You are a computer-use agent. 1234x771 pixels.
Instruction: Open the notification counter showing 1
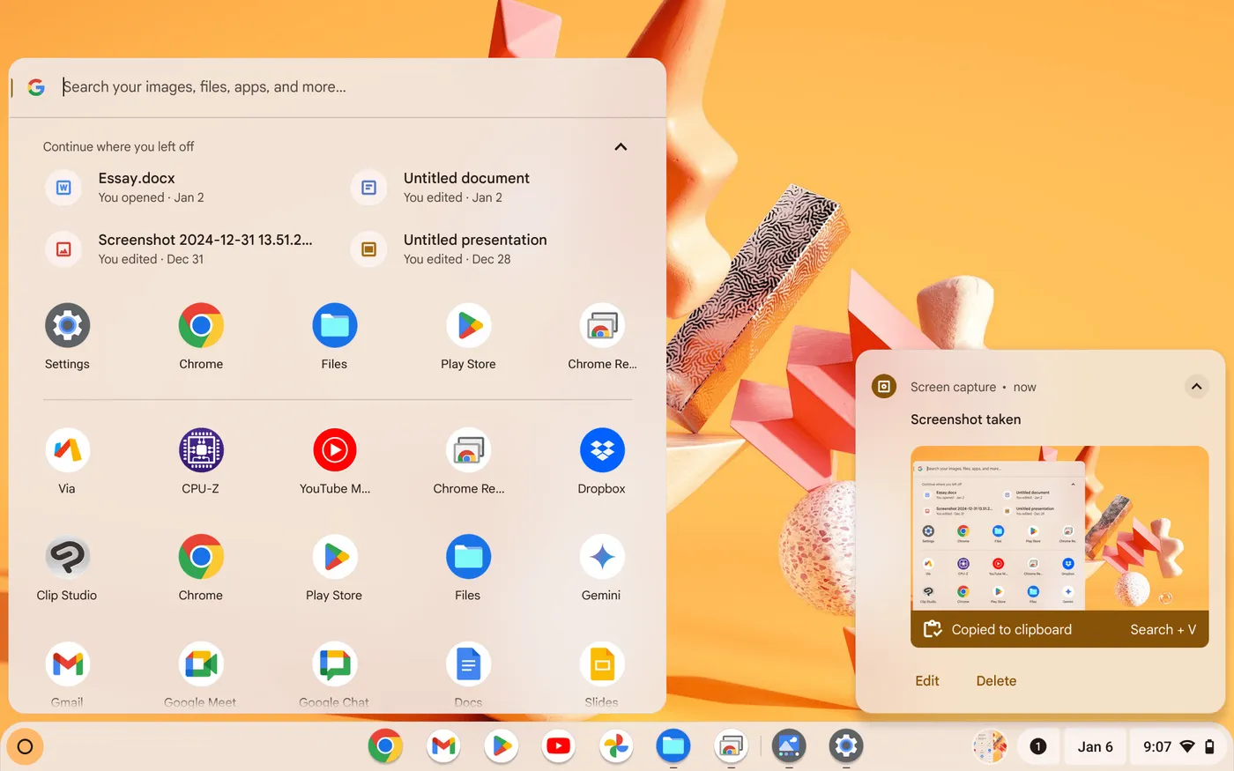point(1038,746)
